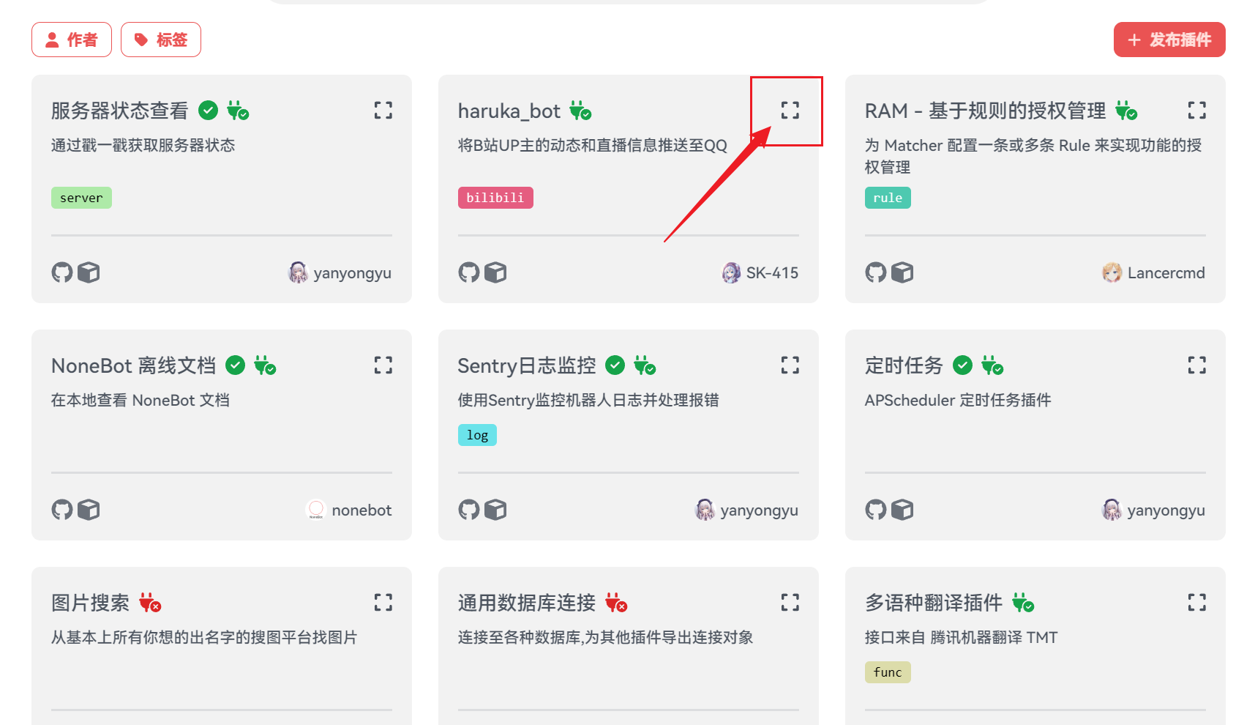This screenshot has height=725, width=1255.
Task: Open GitHub link of Sentry日志监控
Action: click(x=469, y=510)
